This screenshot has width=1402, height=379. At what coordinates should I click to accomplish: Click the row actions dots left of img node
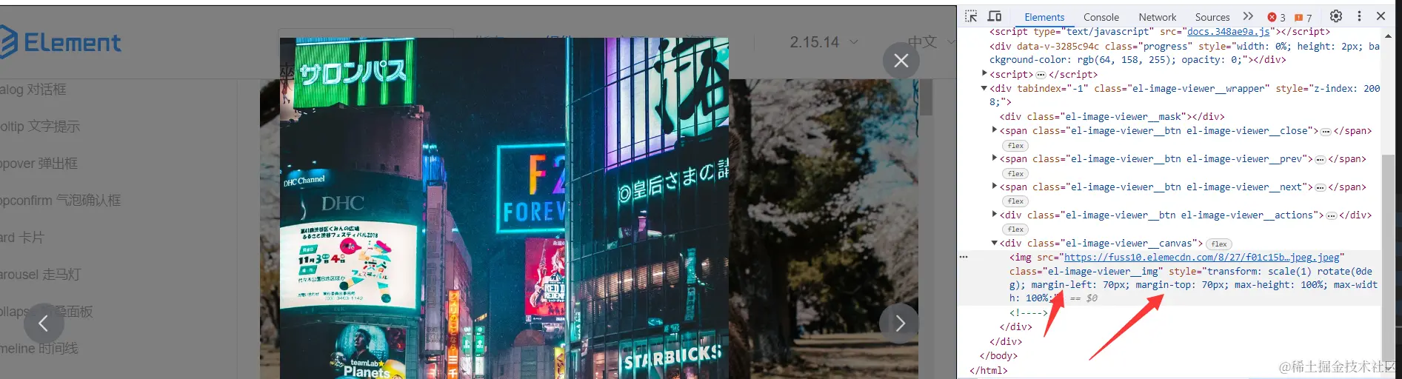pos(964,257)
